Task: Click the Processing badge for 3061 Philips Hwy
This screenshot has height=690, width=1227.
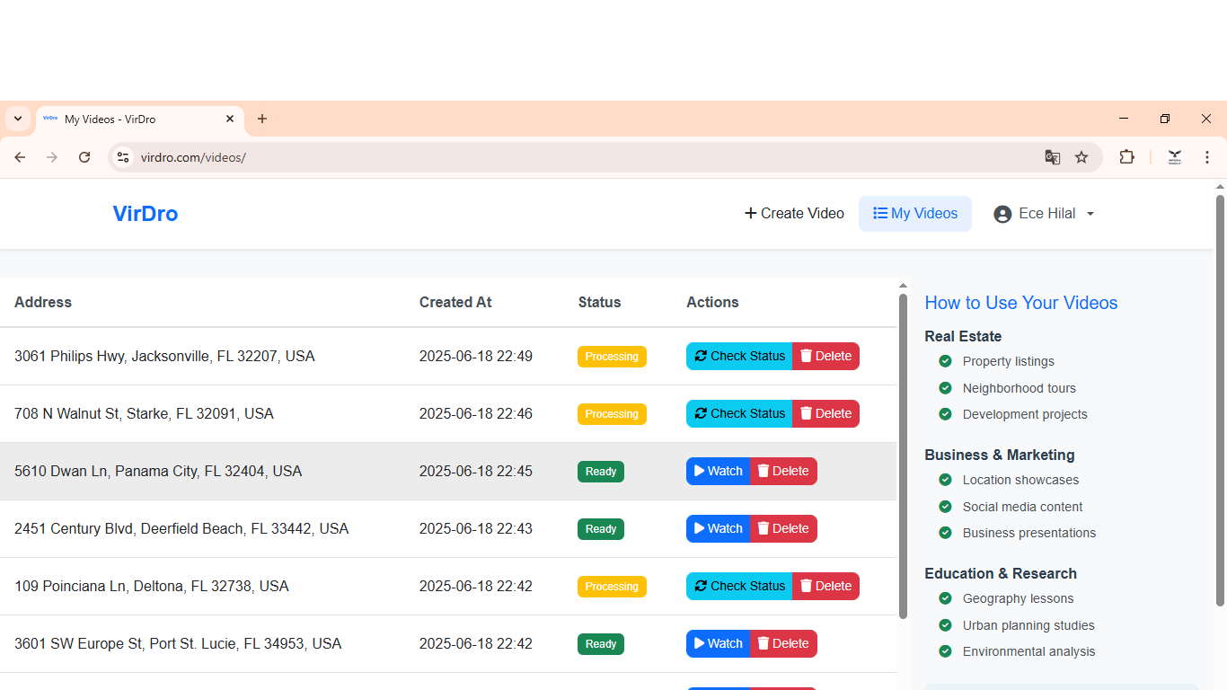Action: pos(612,357)
